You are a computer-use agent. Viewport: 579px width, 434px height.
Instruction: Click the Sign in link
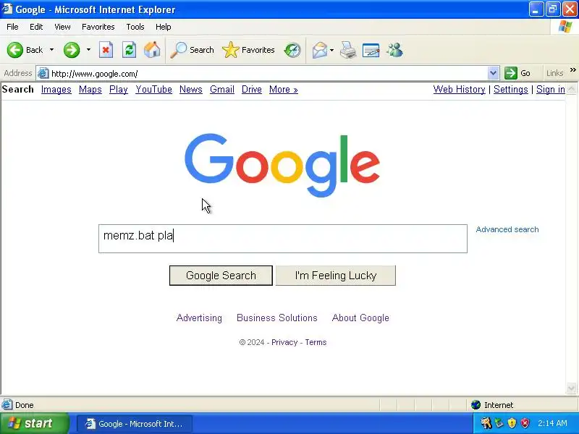coord(551,89)
